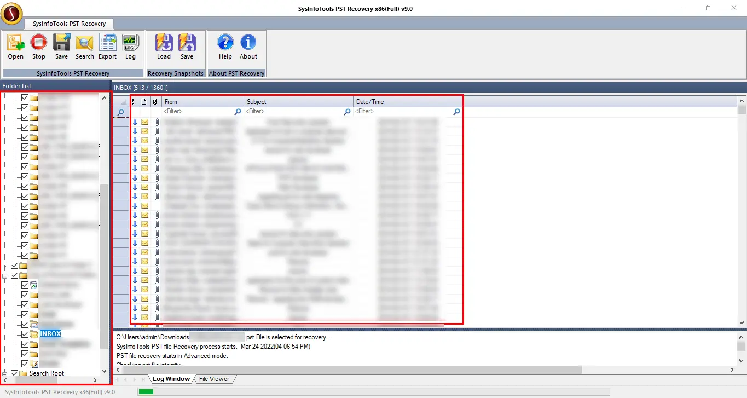Click the magnifier in the From filter
The image size is (747, 398).
[238, 112]
